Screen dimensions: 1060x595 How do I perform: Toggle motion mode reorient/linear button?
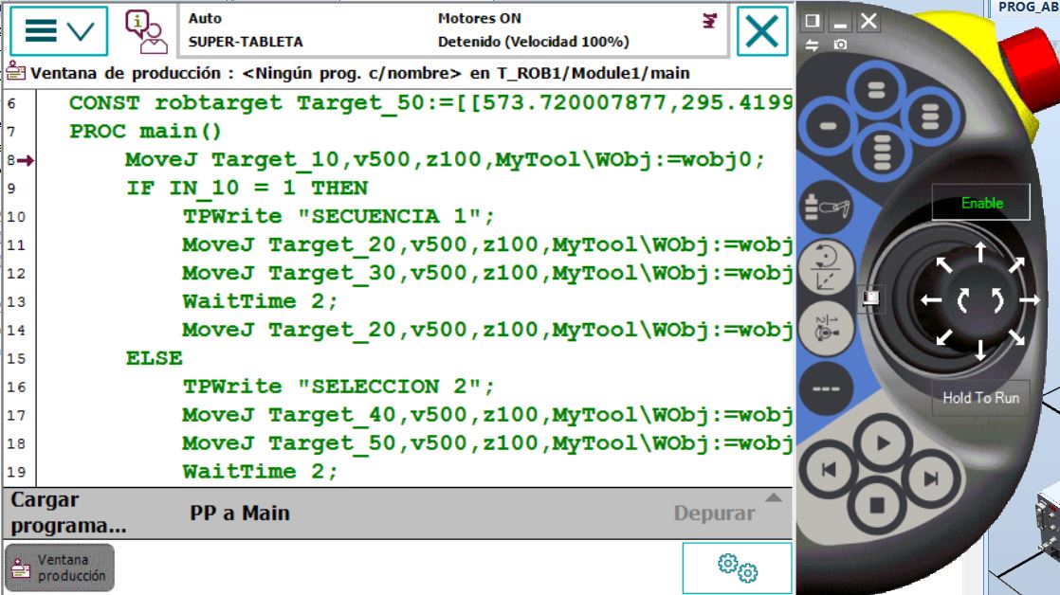click(826, 267)
